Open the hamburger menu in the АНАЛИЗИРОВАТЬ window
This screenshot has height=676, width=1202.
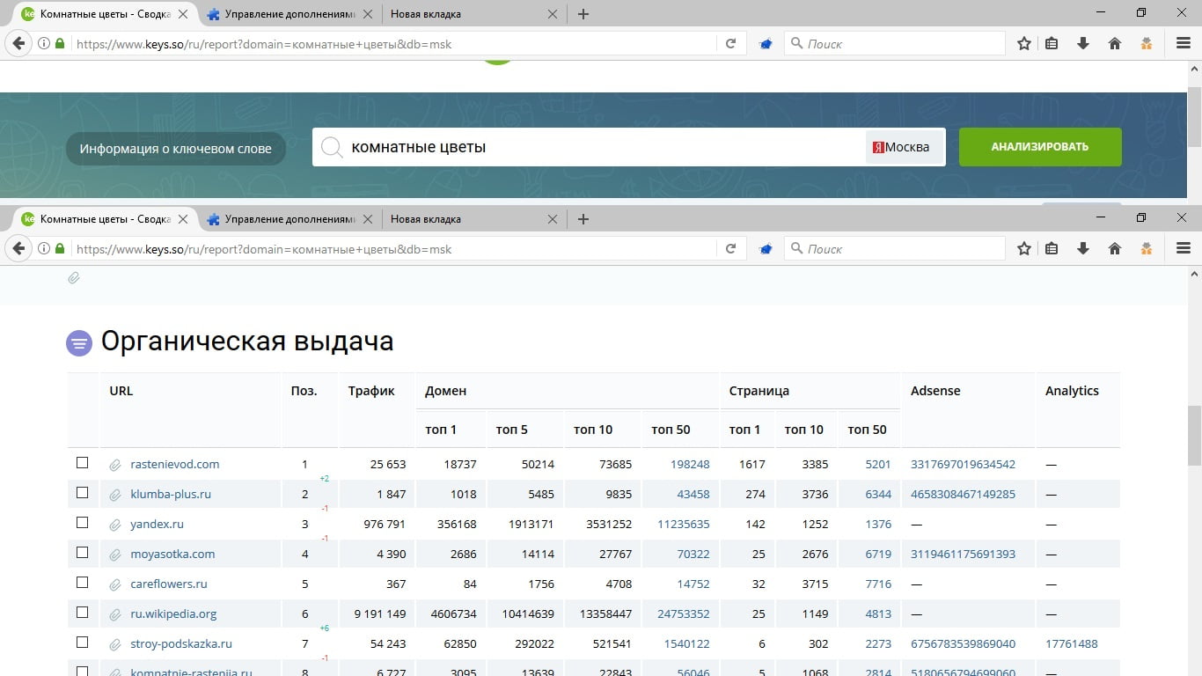pos(1184,43)
